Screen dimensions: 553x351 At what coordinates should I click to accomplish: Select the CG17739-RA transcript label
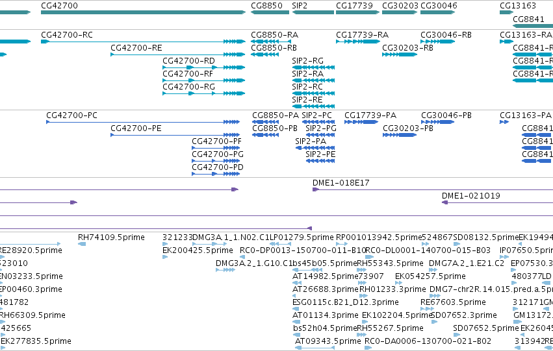pos(362,35)
